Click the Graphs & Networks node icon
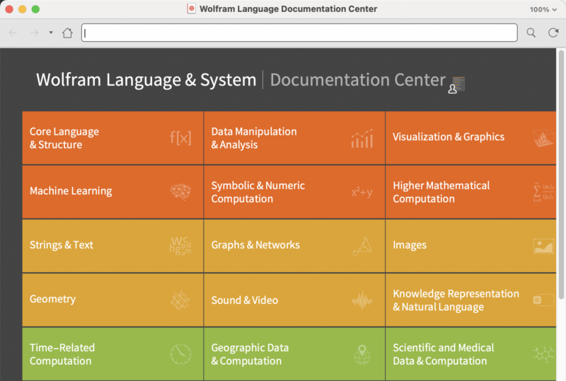 (362, 246)
